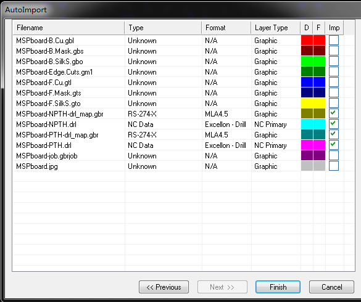
Task: Open Type cell for MSPboard-B.Mask.gbs
Action: point(164,51)
